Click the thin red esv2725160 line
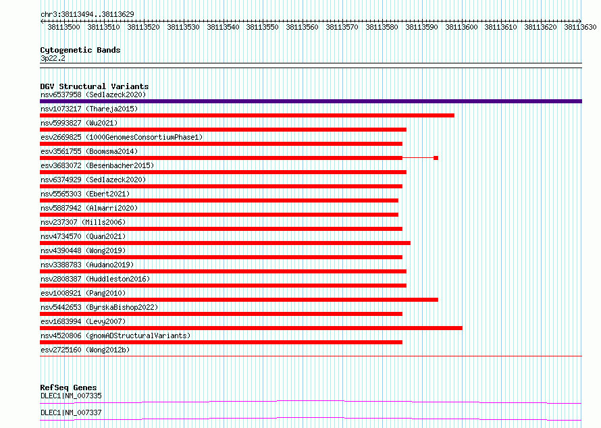The width and height of the screenshot is (601, 428). click(x=311, y=356)
